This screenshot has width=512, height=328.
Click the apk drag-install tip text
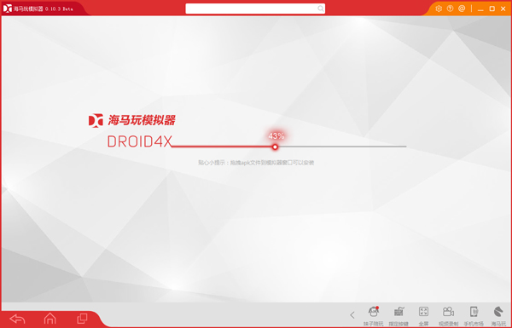click(x=256, y=163)
